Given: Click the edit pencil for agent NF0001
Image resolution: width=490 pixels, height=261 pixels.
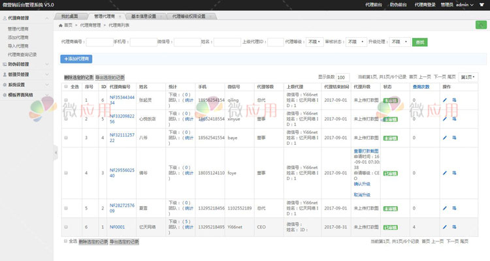Looking at the screenshot, I should tap(445, 227).
